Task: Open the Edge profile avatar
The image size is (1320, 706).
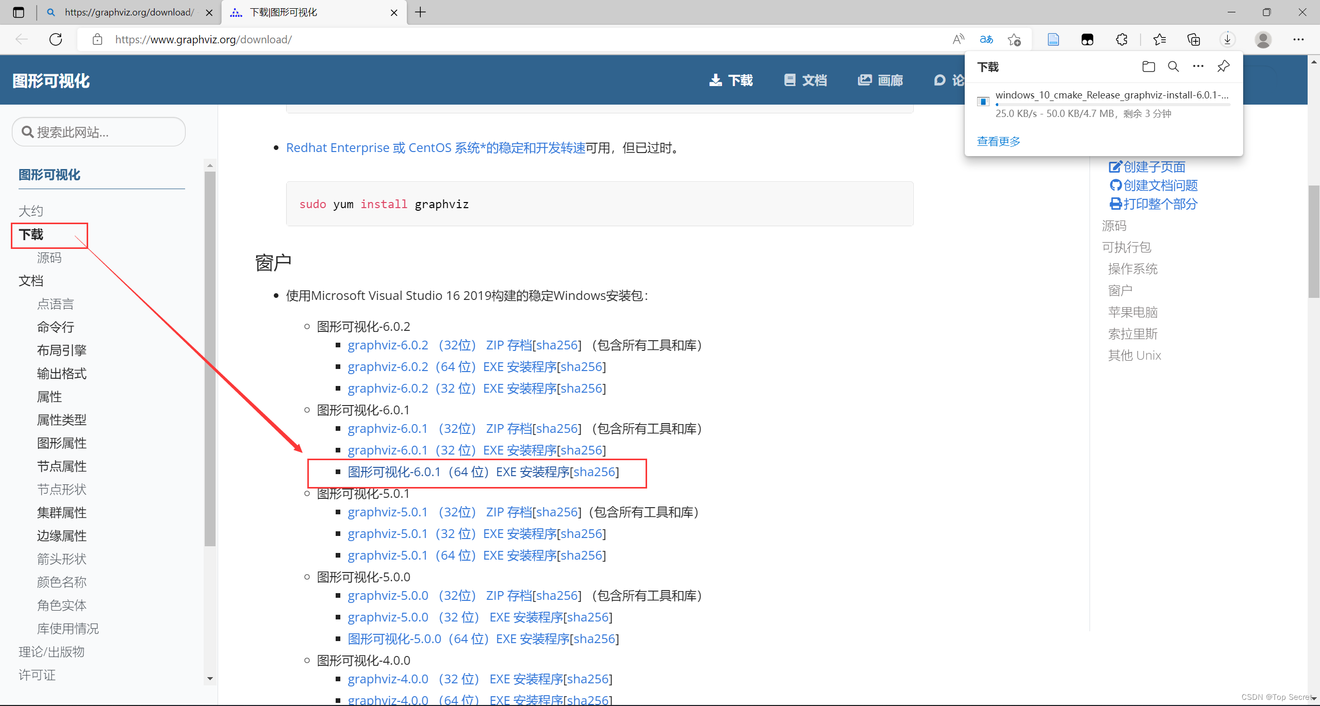Action: [1263, 39]
